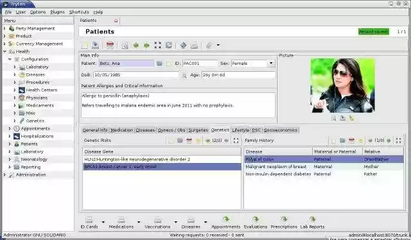Collapse the Health tree node

click(x=4, y=51)
